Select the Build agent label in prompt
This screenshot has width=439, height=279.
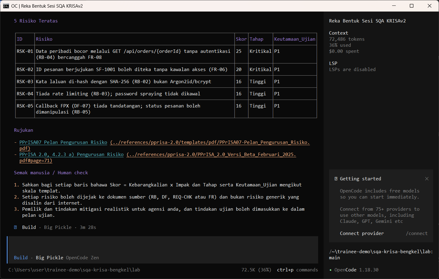coord(21,258)
